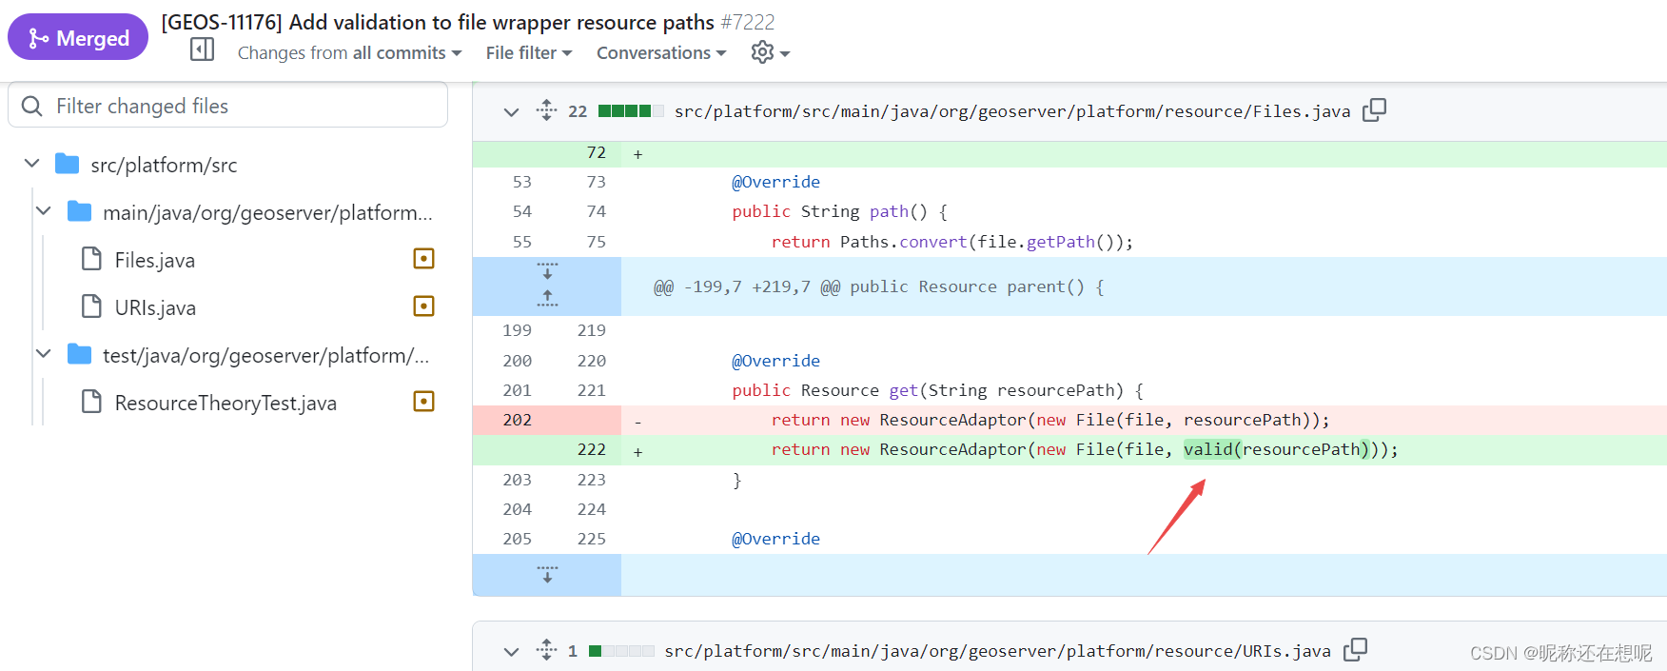
Task: Focus the Filter changed files field
Action: coord(227,105)
